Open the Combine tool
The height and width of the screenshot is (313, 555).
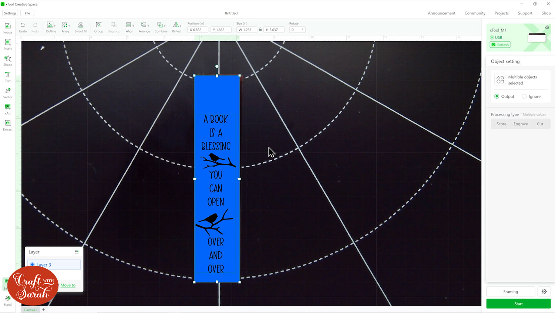click(161, 27)
